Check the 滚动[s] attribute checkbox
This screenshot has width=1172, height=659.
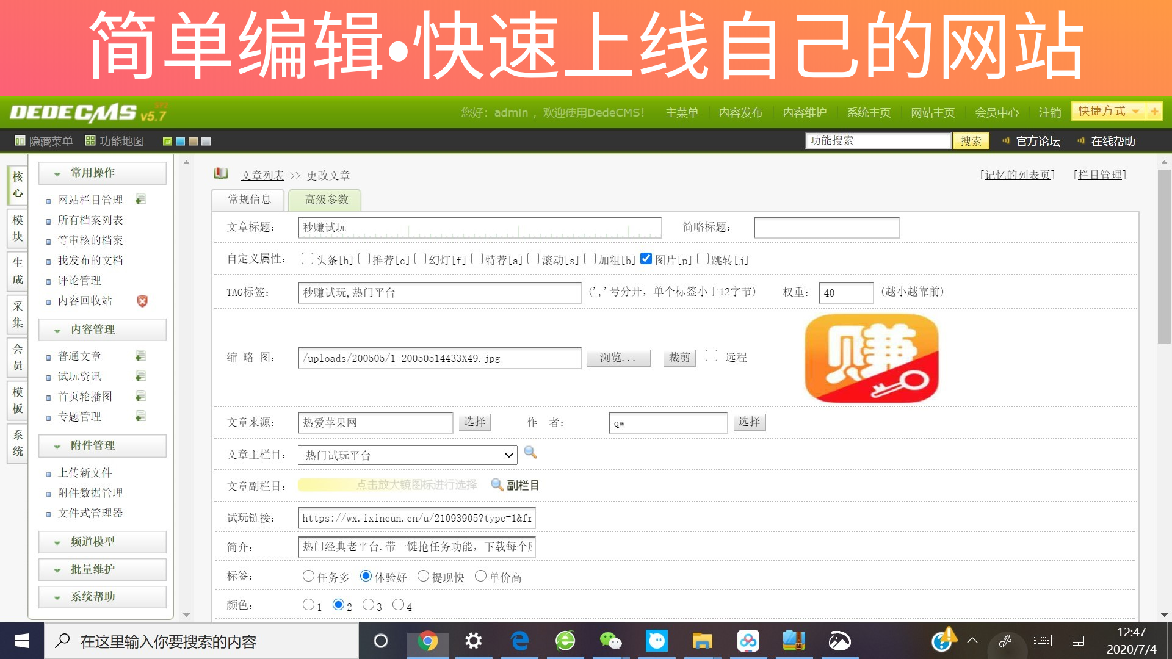533,259
